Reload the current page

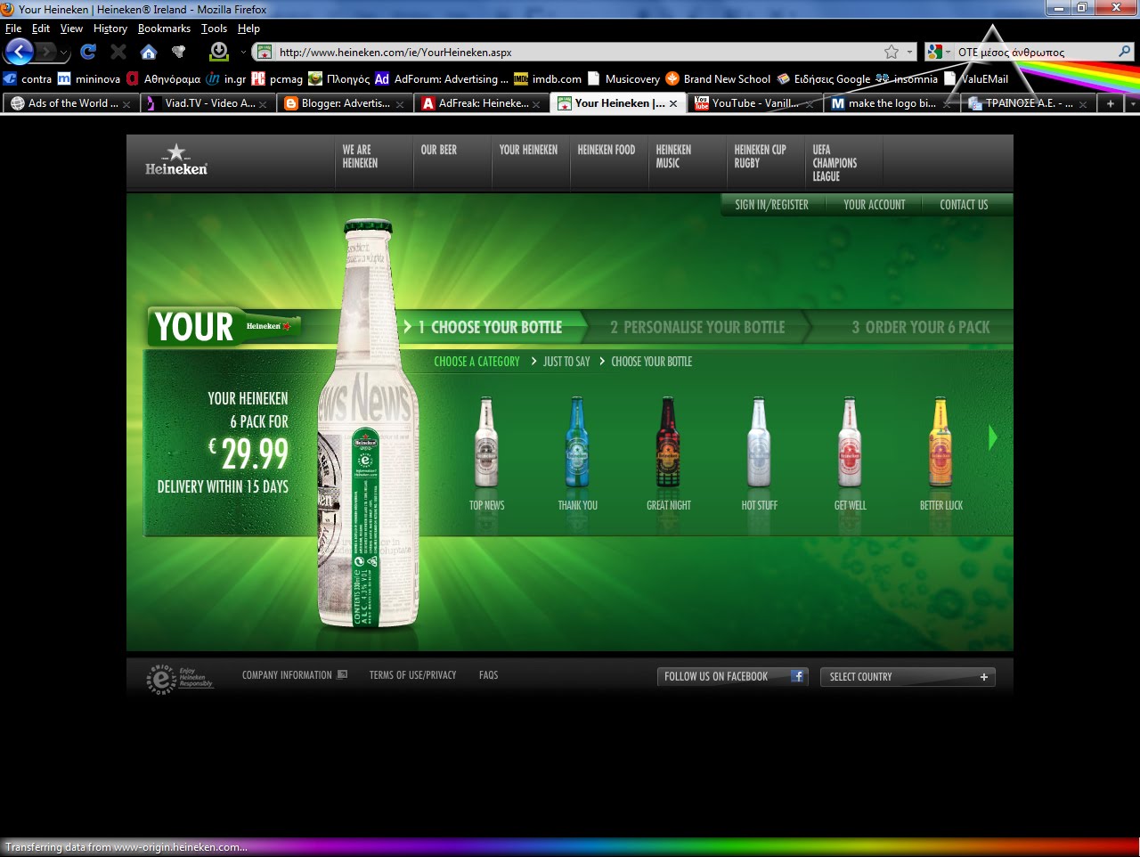point(87,52)
